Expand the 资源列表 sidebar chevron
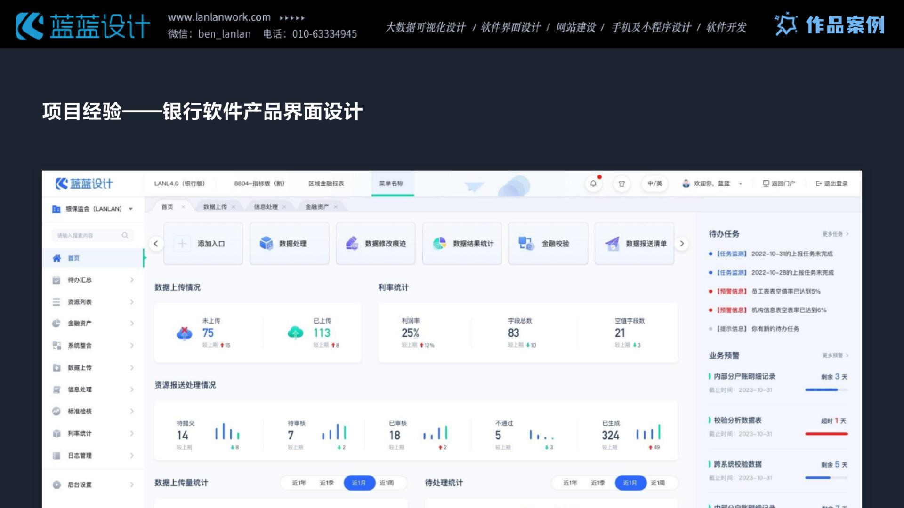This screenshot has height=508, width=904. (x=132, y=302)
